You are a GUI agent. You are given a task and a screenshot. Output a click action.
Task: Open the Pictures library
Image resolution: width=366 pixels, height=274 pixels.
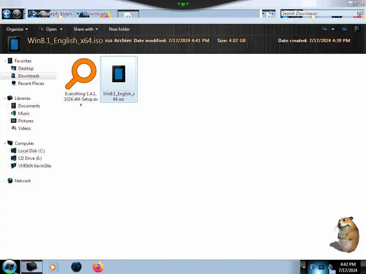pyautogui.click(x=26, y=121)
